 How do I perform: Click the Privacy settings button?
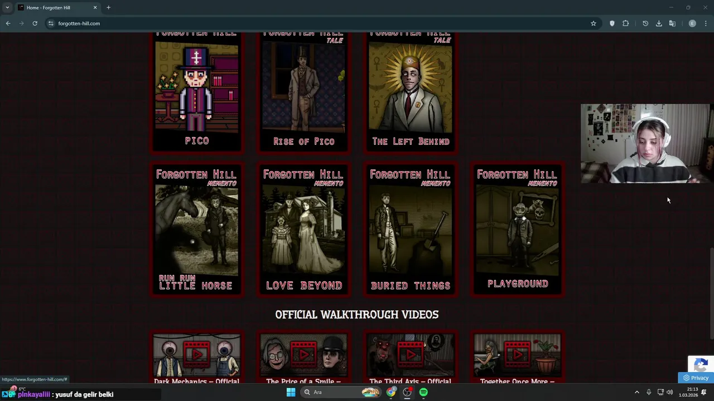696,378
